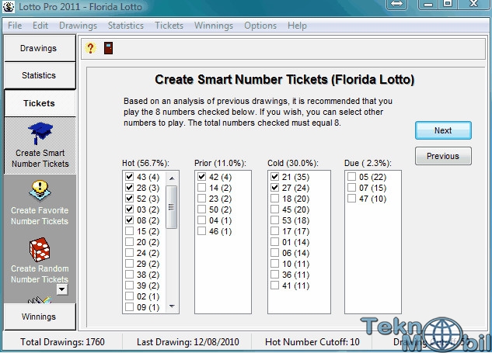
Task: Open the Statistics menu
Action: [x=125, y=26]
